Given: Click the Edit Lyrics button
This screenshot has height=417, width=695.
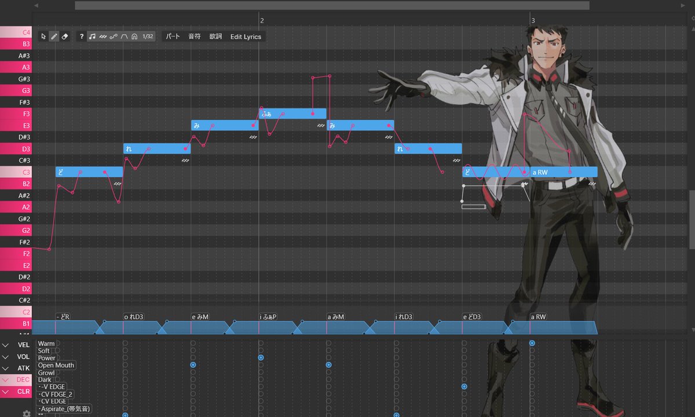Looking at the screenshot, I should click(x=246, y=36).
